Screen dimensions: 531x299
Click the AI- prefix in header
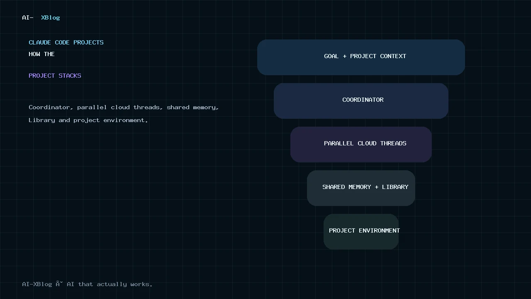coord(28,17)
